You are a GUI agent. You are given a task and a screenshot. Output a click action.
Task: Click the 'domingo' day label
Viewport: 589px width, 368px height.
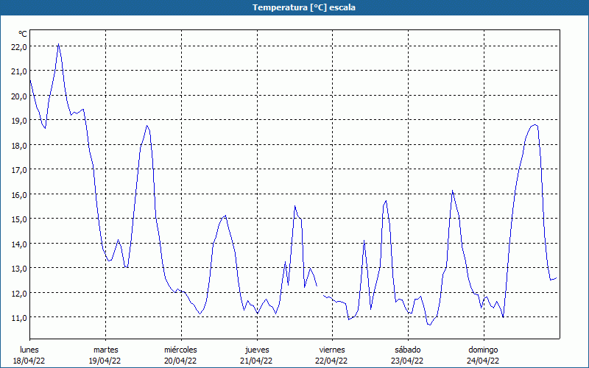coord(483,350)
